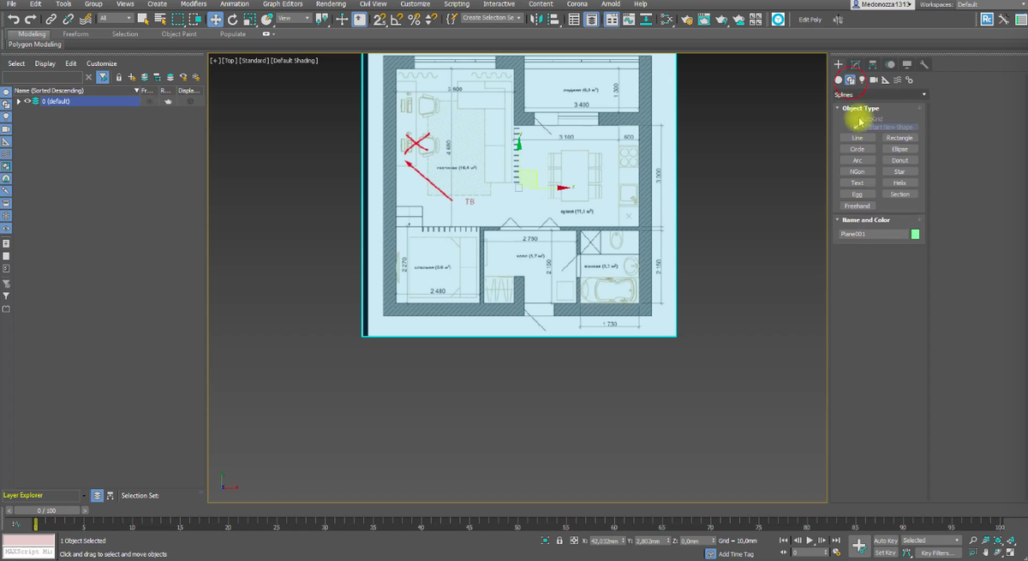The width and height of the screenshot is (1028, 561).
Task: Toggle the Auto Key mode
Action: click(885, 540)
